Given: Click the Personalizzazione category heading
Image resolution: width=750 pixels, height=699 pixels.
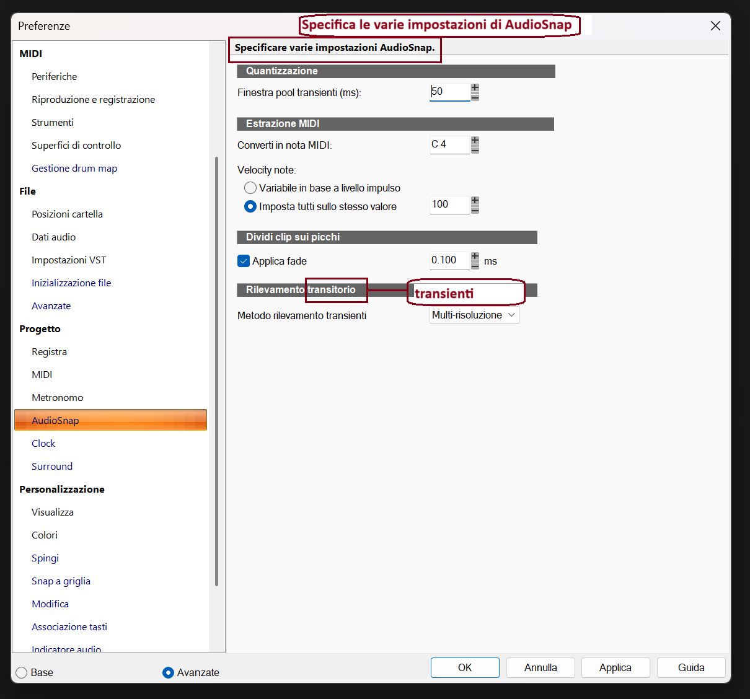Looking at the screenshot, I should pyautogui.click(x=62, y=489).
